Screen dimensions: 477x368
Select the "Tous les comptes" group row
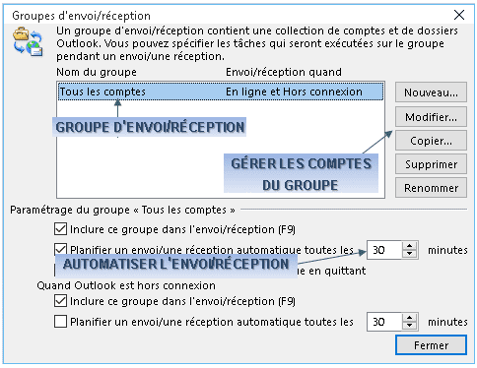pos(221,92)
